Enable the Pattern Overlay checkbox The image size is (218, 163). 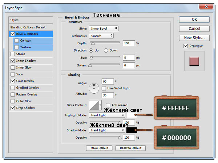tap(13, 94)
